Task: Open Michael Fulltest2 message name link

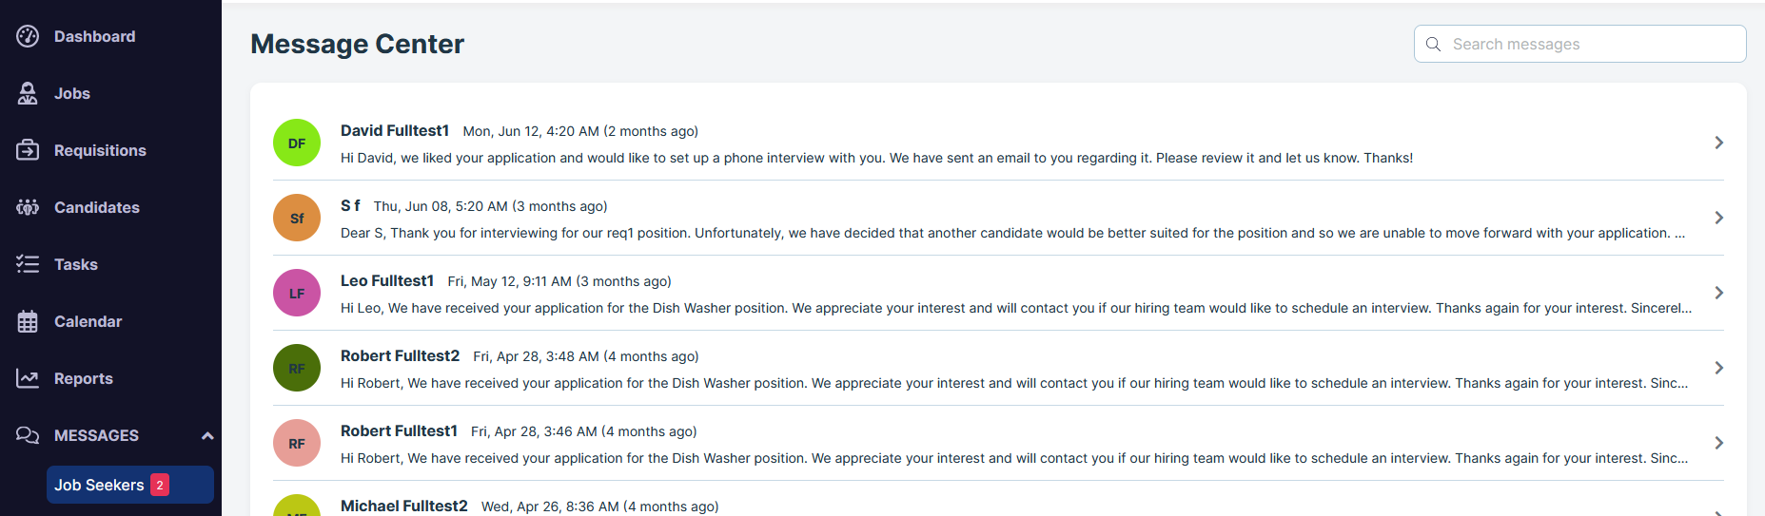Action: click(404, 506)
